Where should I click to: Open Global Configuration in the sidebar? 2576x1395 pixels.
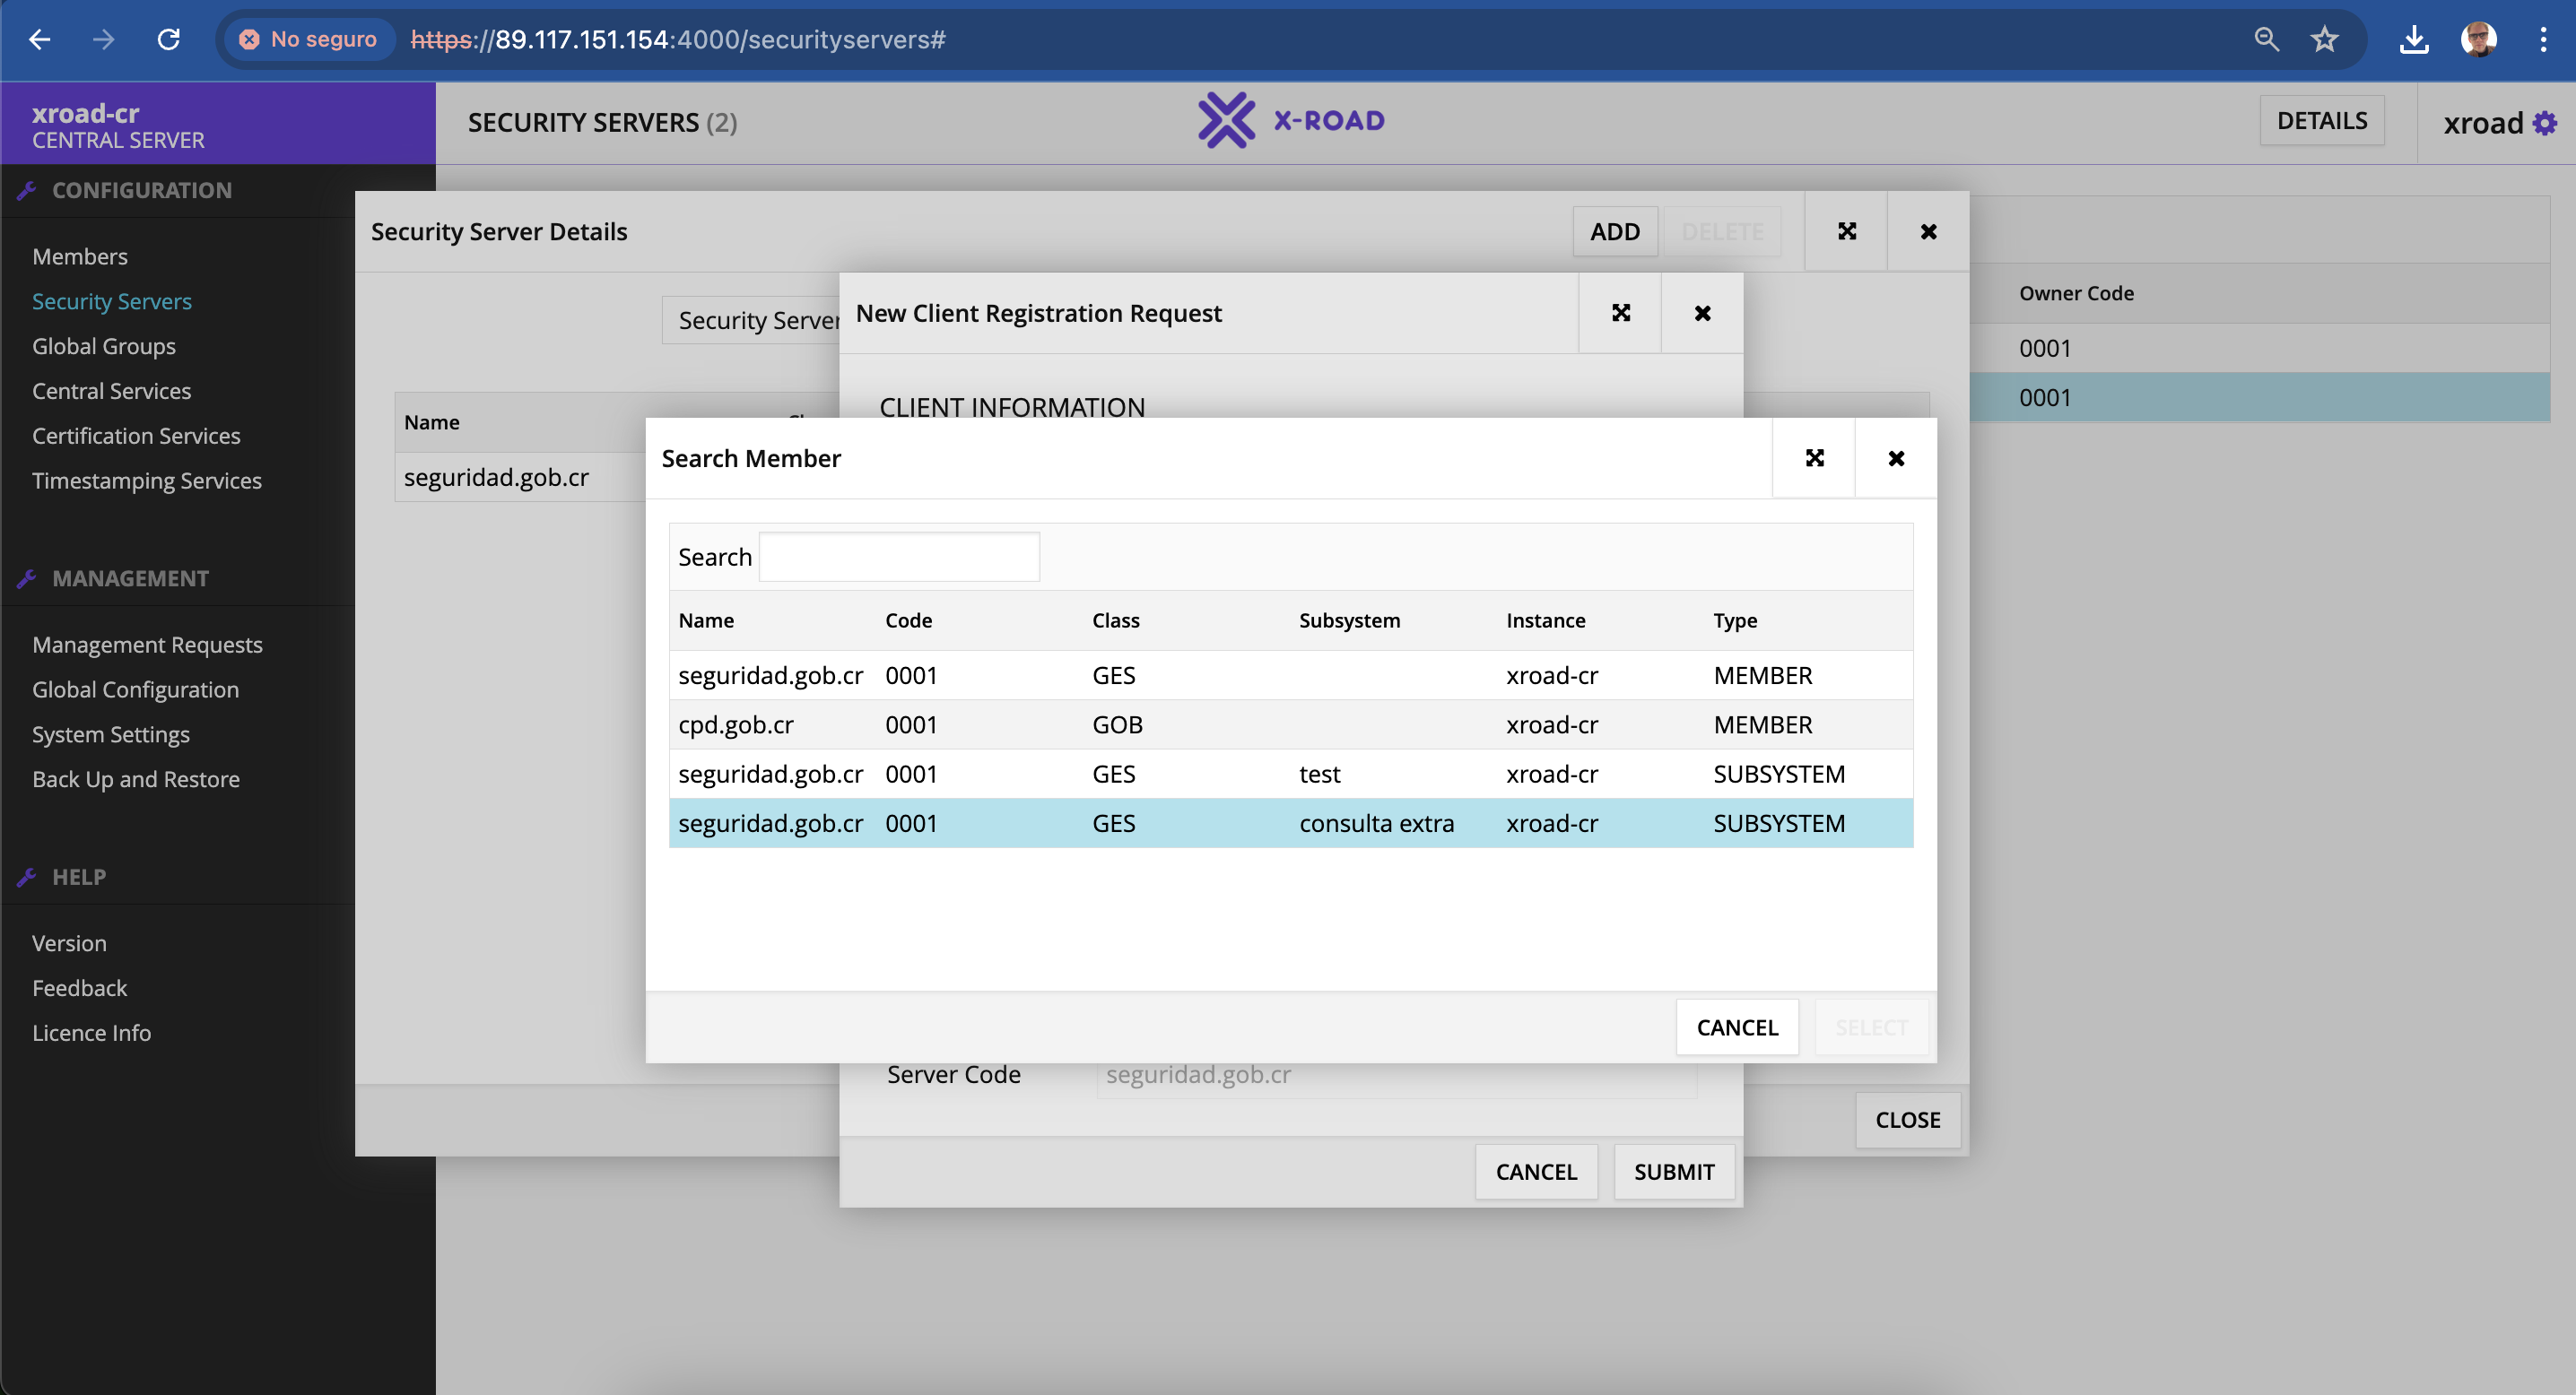[x=136, y=689]
